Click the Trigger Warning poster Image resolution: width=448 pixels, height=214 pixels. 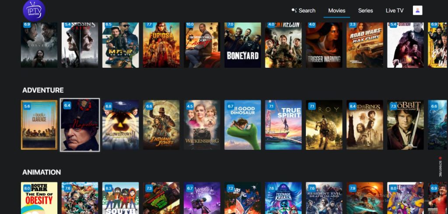324,45
